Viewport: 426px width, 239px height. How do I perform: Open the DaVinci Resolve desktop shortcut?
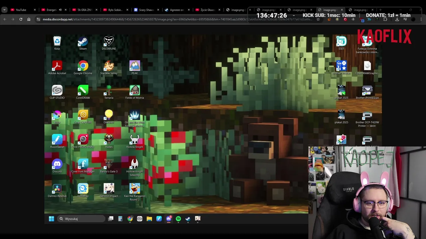57,191
